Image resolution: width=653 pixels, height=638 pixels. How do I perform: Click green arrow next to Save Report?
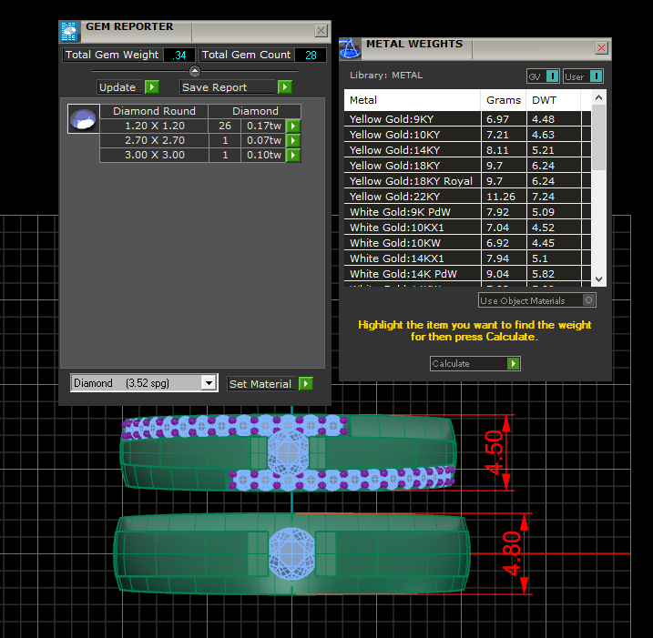pos(285,87)
